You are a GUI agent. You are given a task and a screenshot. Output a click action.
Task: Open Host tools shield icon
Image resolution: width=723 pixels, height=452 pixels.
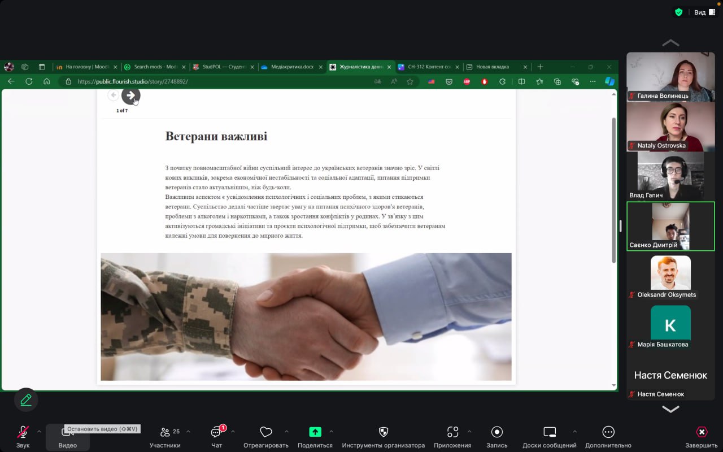click(383, 433)
